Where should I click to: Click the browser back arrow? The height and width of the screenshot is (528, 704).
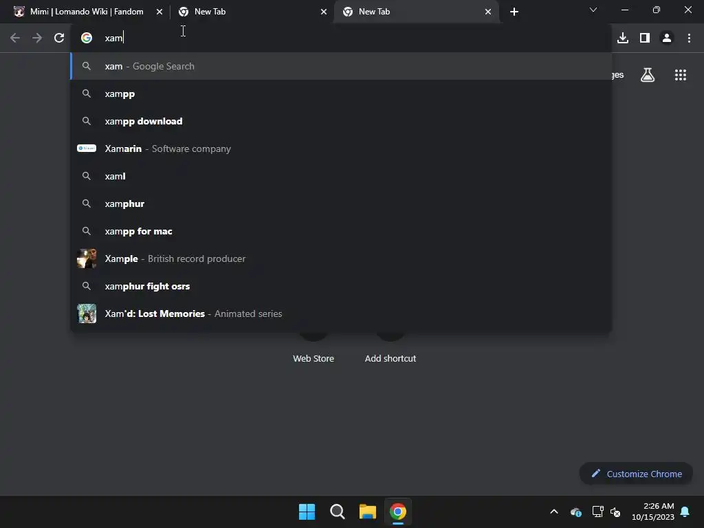(x=15, y=38)
